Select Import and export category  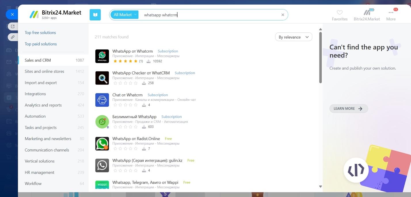pyautogui.click(x=53, y=83)
